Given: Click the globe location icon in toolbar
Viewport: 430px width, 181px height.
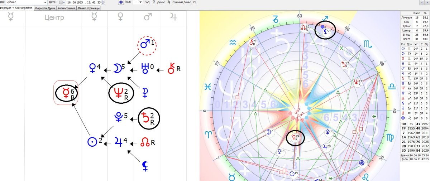Looking at the screenshot, I should [x=121, y=2].
